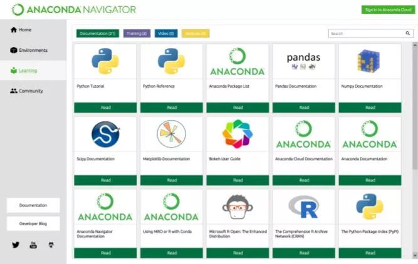Read the Anaconda Documentation

coord(370,180)
